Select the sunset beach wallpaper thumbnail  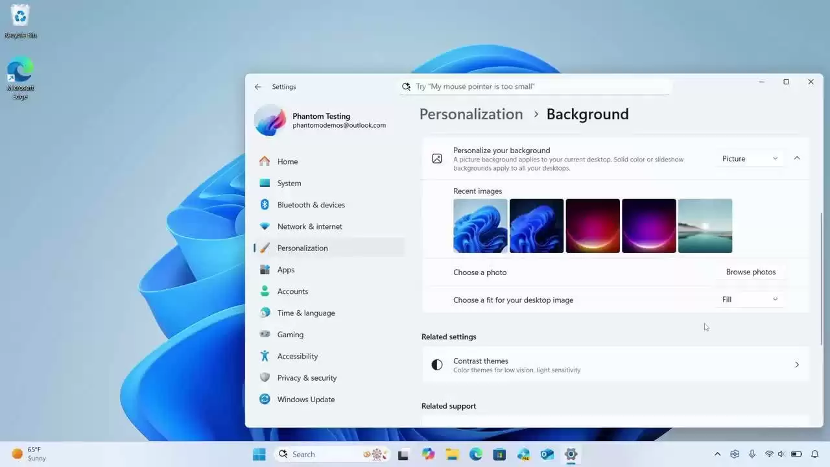pos(705,226)
